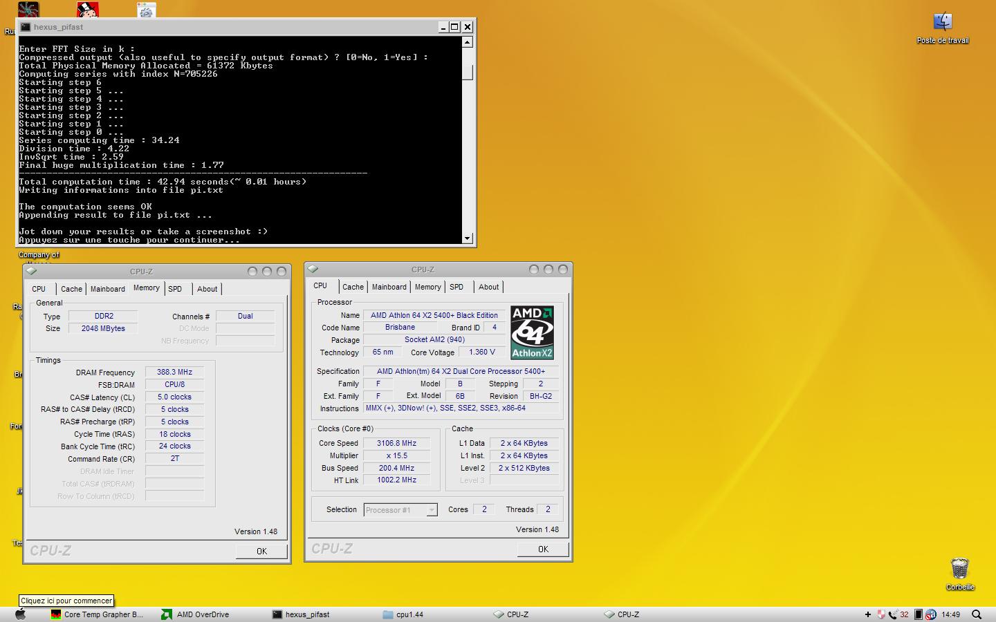Click Core Speed value 3106.8 MHz
996x622 pixels.
click(x=397, y=443)
